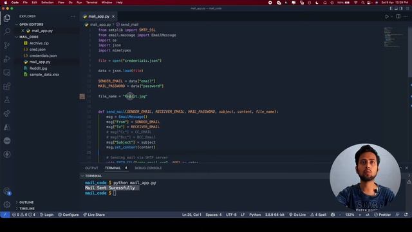Open the Run and Debug view
This screenshot has width=412, height=232.
pyautogui.click(x=7, y=59)
